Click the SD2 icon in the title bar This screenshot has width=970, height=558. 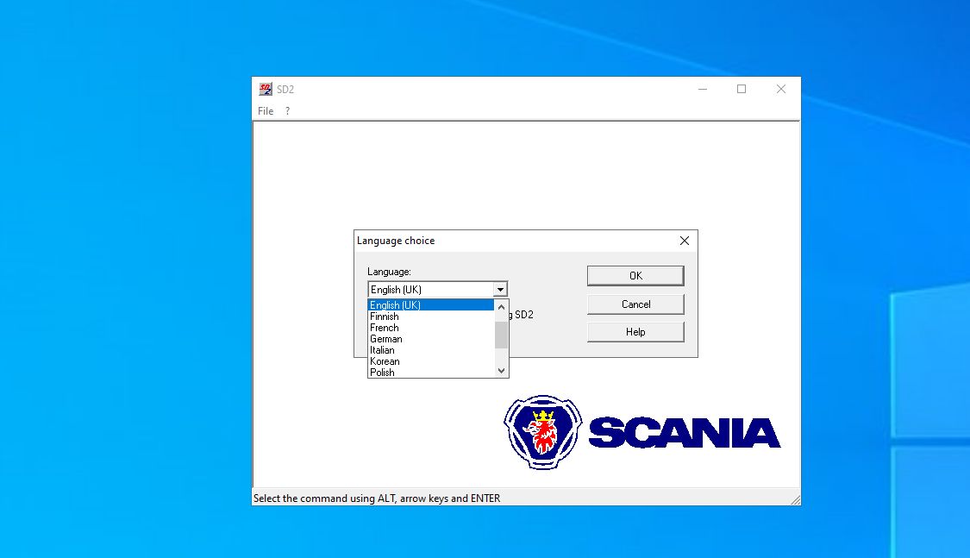[266, 88]
